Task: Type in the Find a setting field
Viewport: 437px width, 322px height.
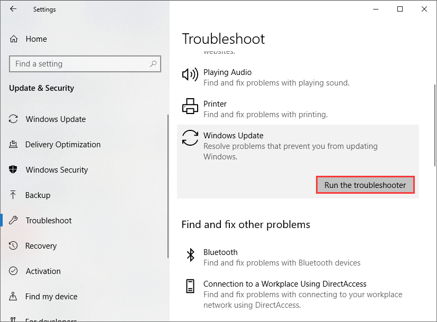Action: tap(79, 64)
